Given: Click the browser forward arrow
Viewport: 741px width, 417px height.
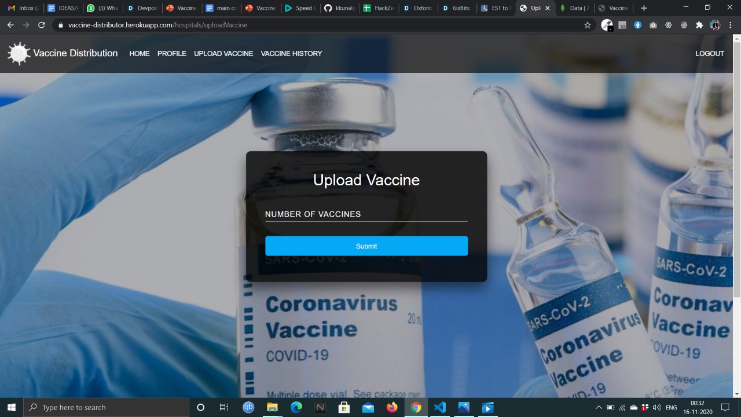Looking at the screenshot, I should click(26, 25).
